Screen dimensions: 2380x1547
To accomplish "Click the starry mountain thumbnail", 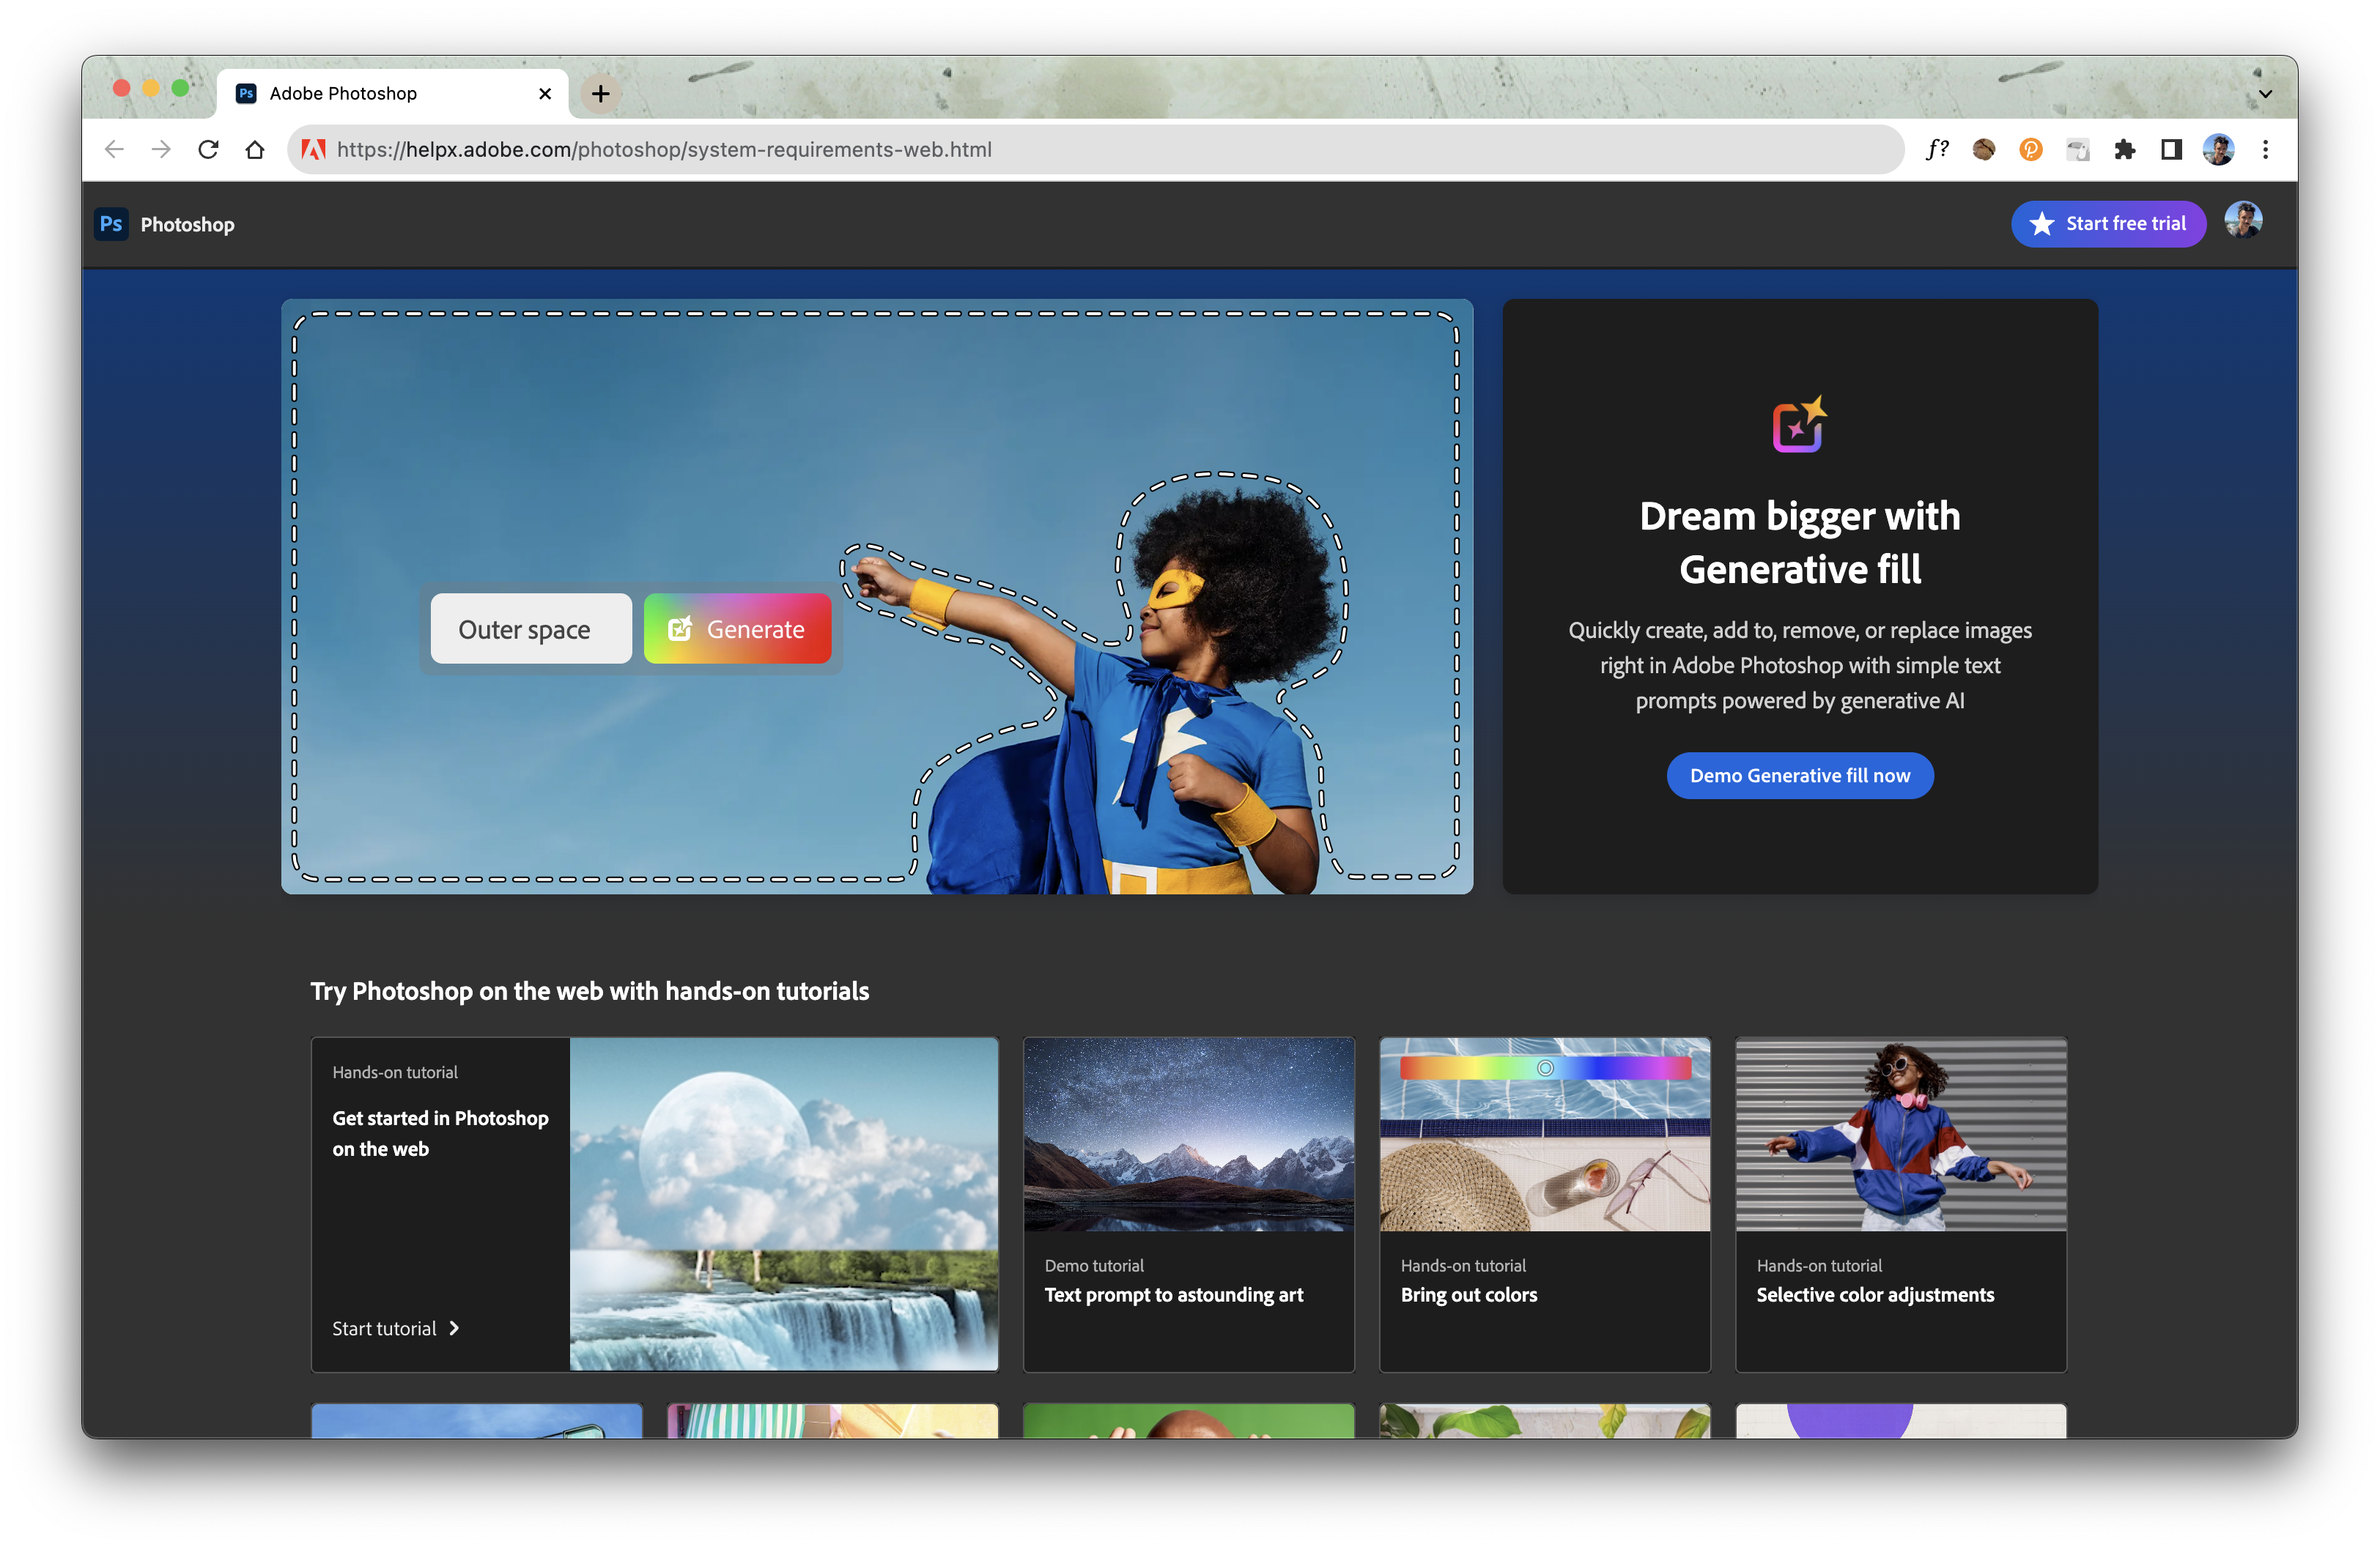I will [x=1189, y=1135].
